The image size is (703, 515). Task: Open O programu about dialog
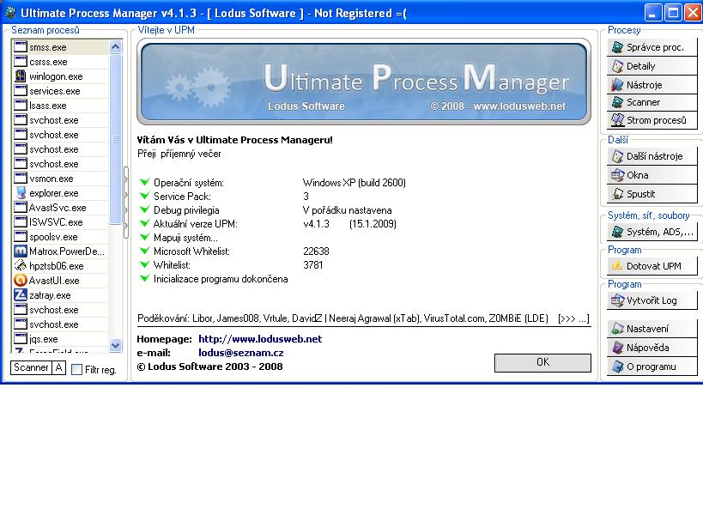point(652,367)
